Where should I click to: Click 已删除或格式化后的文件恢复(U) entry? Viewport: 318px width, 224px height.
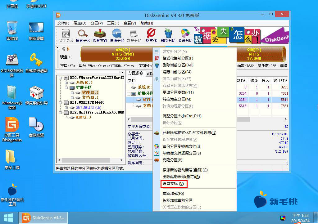[195, 133]
